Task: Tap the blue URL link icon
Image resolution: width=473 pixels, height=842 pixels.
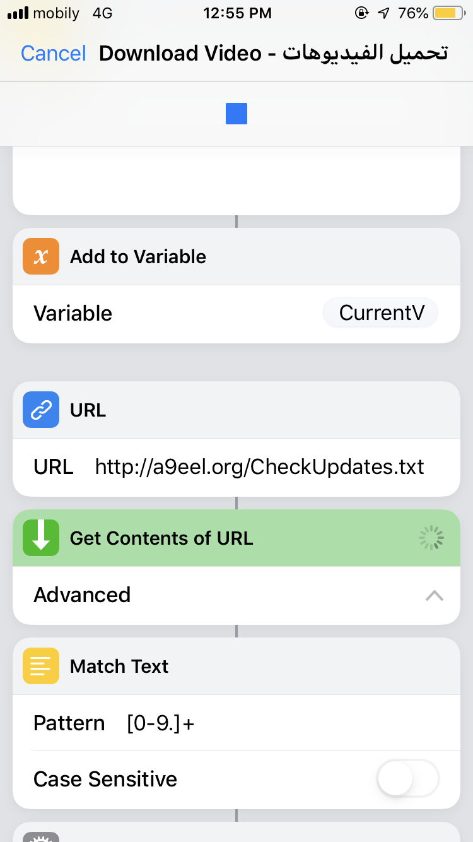Action: [x=41, y=410]
